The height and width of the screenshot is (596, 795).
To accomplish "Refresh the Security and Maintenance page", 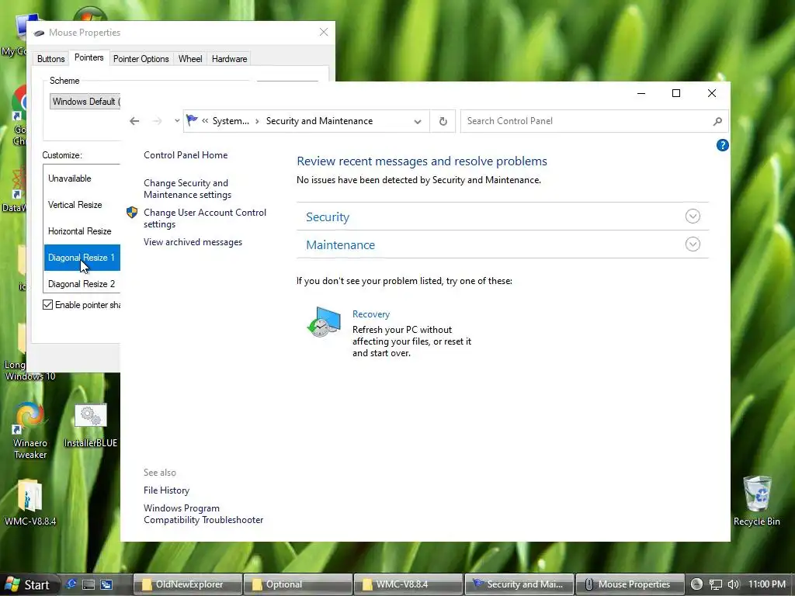I will [443, 121].
